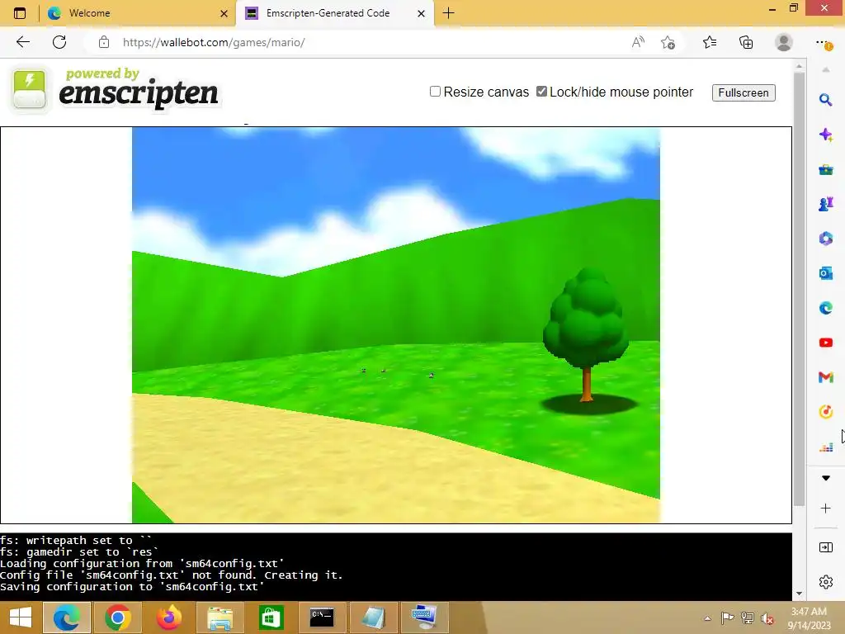Reload the page with the refresh icon
Image resolution: width=845 pixels, height=634 pixels.
point(59,42)
